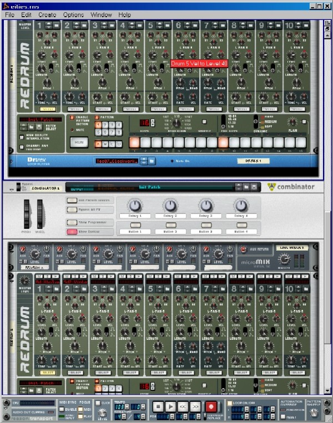Image resolution: width=333 pixels, height=423 pixels.
Task: Click the Combinator Pitch wheel
Action: click(x=27, y=214)
